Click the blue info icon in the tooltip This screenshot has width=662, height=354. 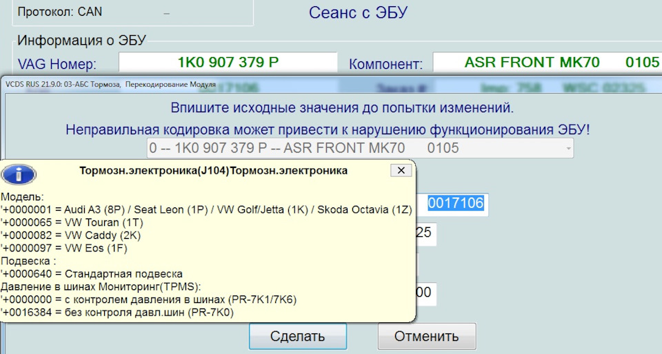pos(19,174)
